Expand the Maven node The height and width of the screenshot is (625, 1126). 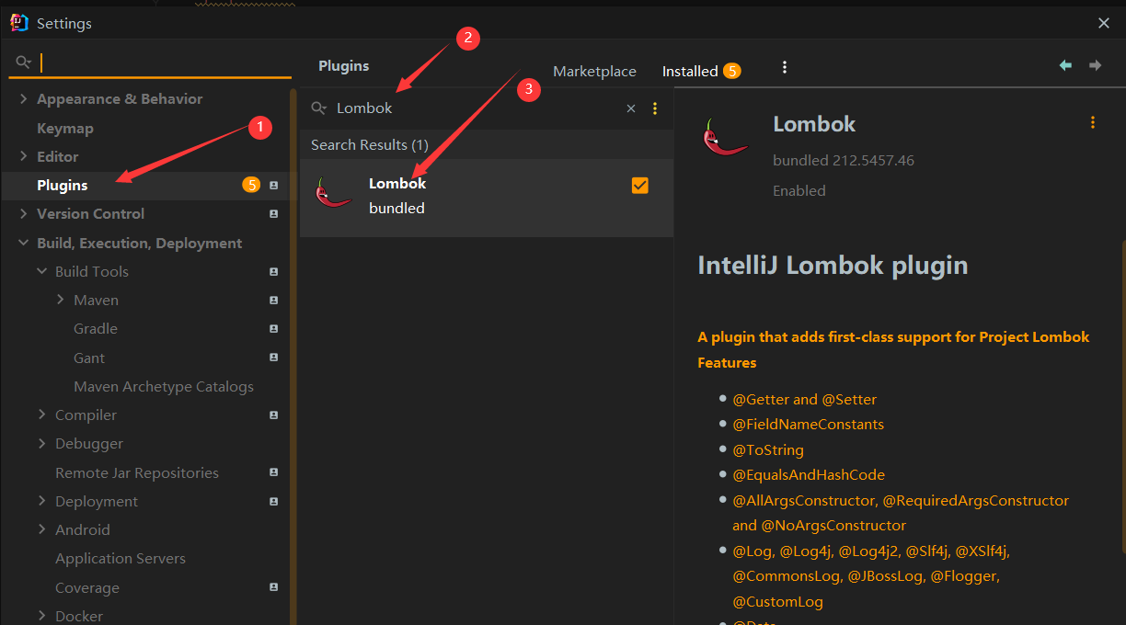60,301
